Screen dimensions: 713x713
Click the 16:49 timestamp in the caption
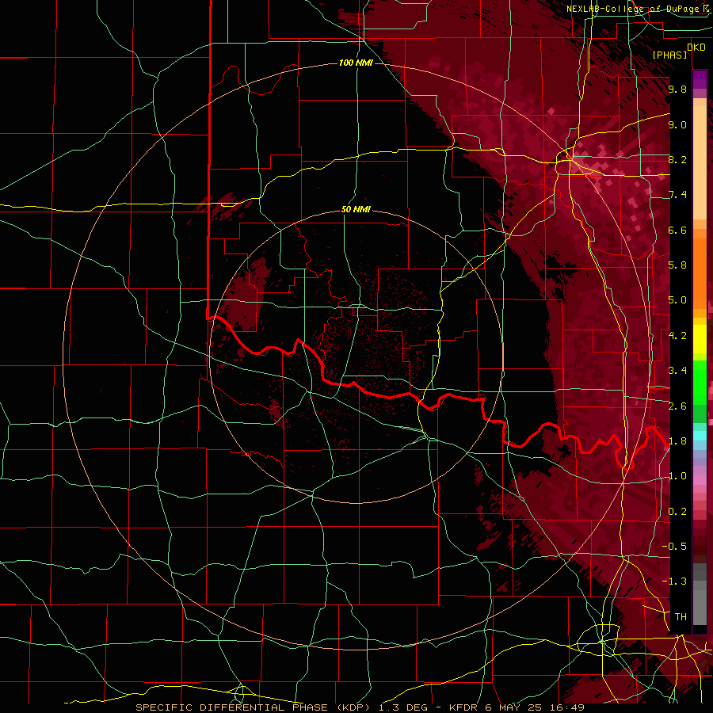tap(568, 707)
